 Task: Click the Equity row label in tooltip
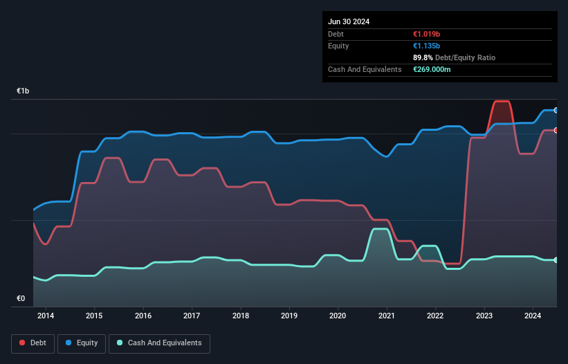(338, 46)
